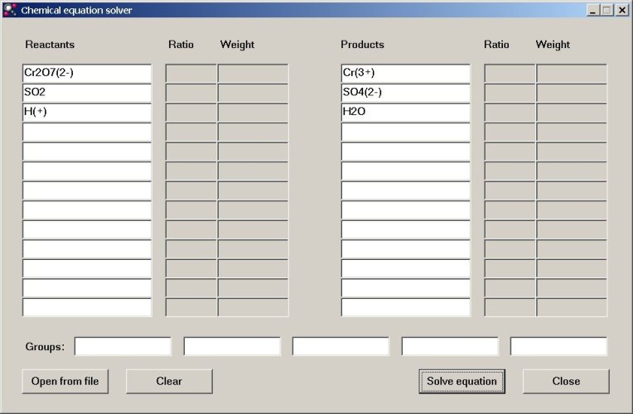Viewport: 633px width, 414px height.
Task: Focus the first Groups input field
Action: coord(123,346)
